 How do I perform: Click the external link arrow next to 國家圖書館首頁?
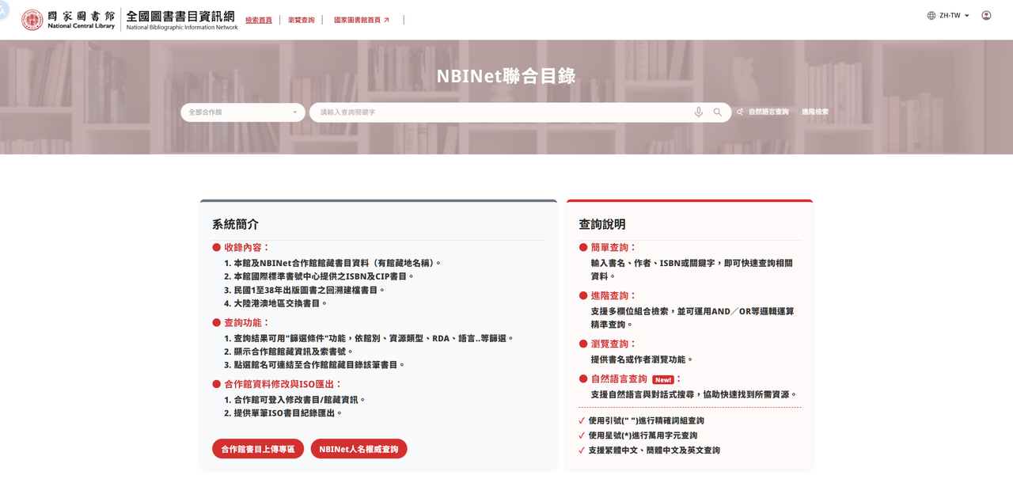[x=387, y=20]
